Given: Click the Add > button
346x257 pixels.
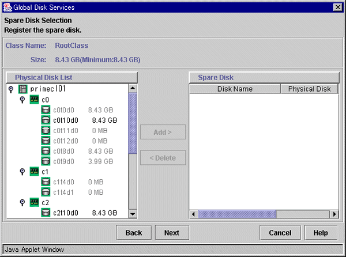Looking at the screenshot, I should coord(163,132).
